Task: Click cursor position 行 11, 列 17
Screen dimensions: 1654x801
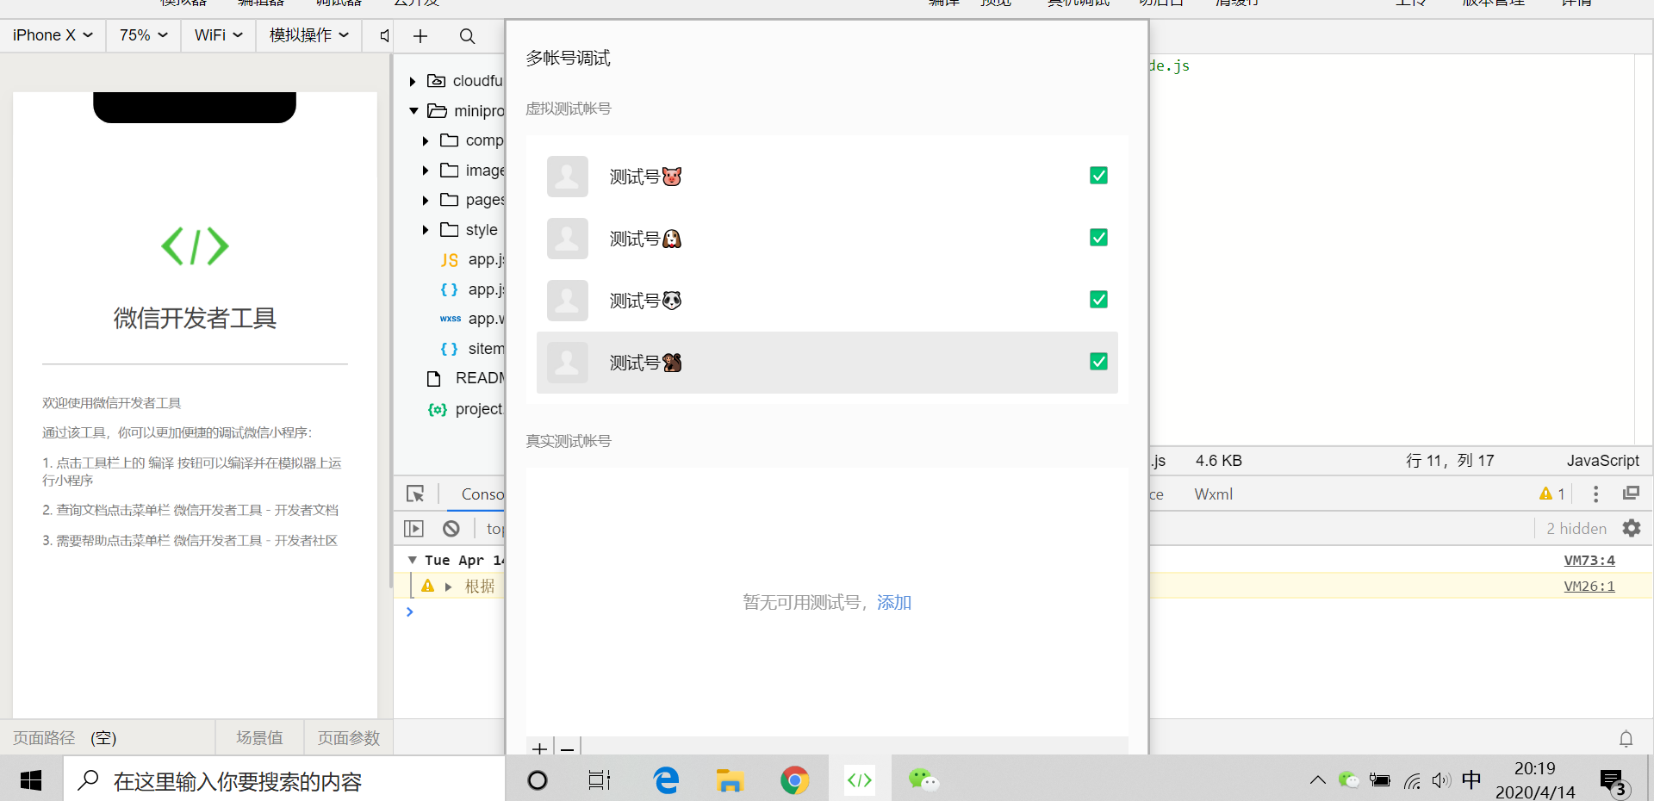Action: coord(1450,461)
